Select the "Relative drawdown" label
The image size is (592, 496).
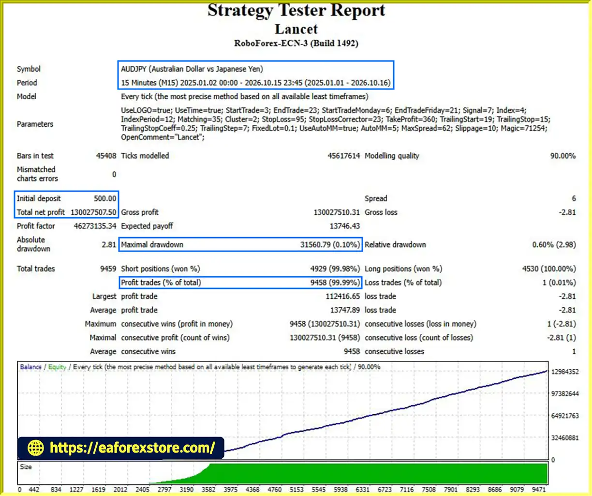395,244
